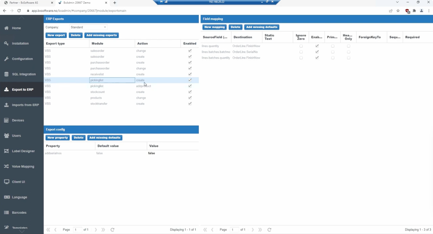Click the New export button

click(56, 35)
